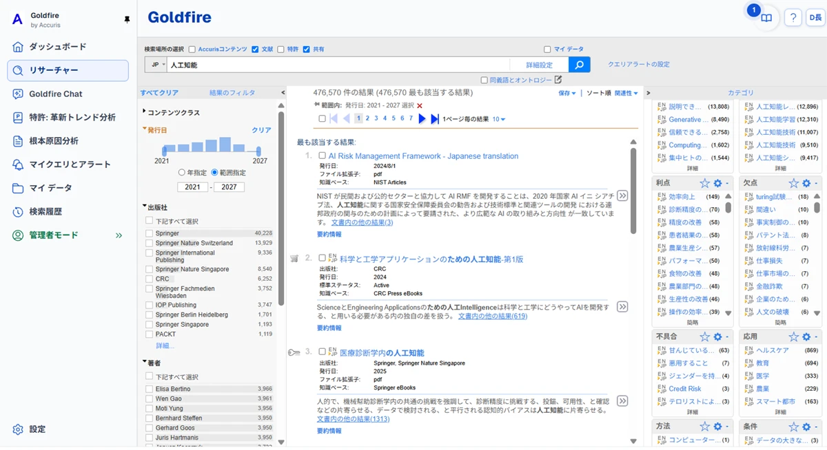
Task: Uncheck the 共有 checkbox
Action: [307, 50]
